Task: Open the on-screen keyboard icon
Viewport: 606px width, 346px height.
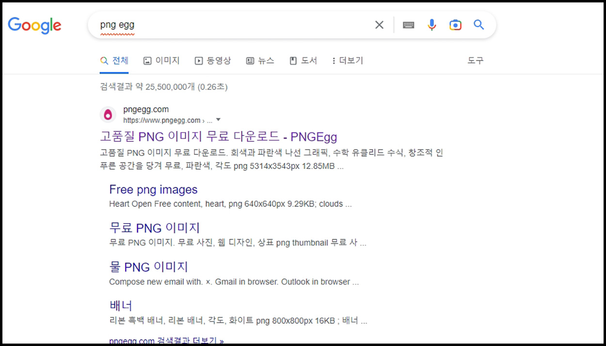Action: 409,25
